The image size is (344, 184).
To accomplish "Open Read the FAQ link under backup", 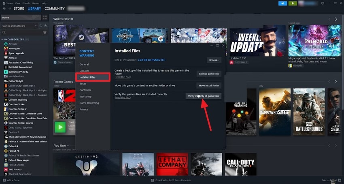I will coord(122,77).
